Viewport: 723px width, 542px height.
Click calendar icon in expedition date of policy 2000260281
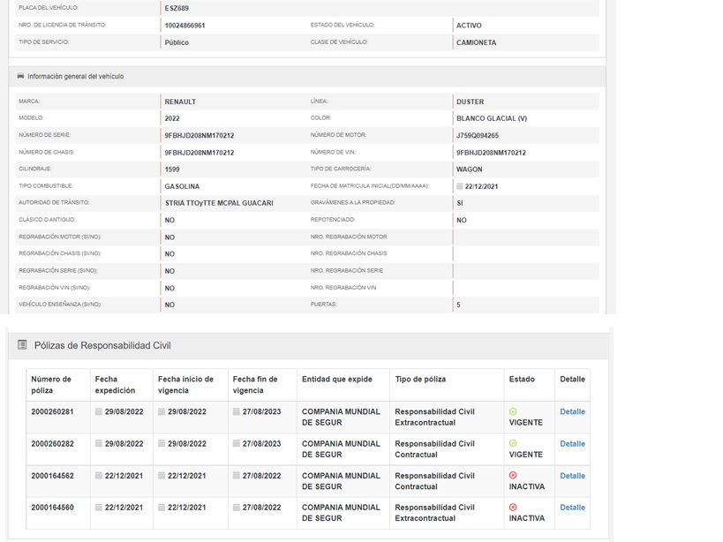[99, 412]
